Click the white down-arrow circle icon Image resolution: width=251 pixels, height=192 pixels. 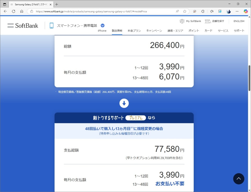point(124,103)
